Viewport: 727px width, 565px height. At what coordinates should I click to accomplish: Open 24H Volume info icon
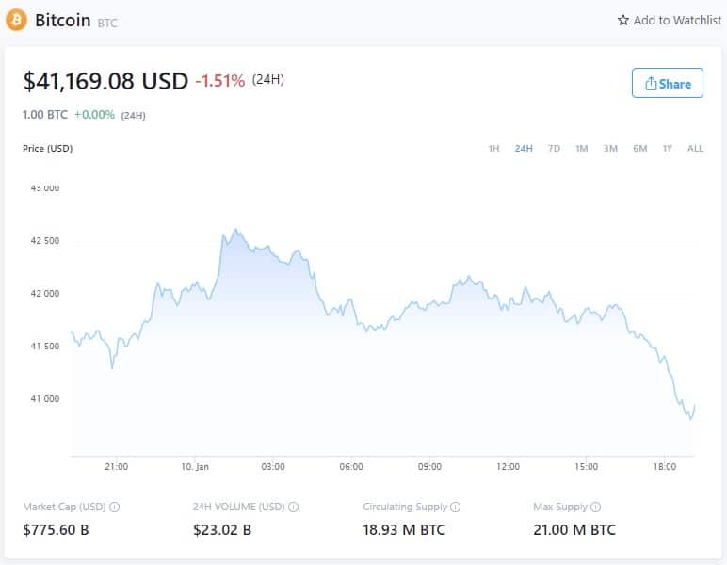coord(294,507)
